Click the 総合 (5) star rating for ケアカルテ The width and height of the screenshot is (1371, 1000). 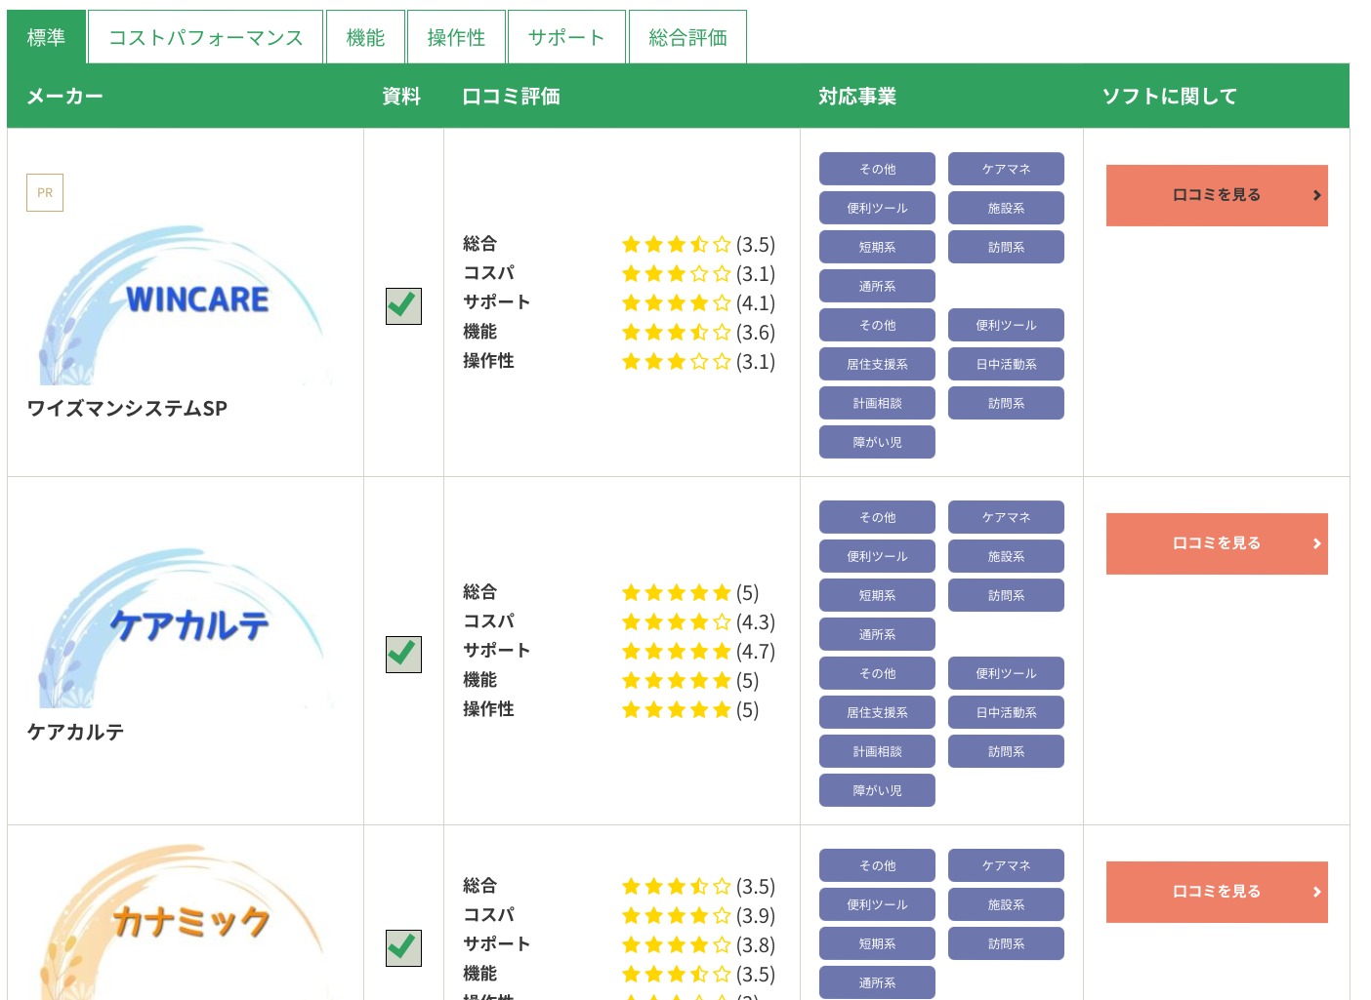(690, 592)
